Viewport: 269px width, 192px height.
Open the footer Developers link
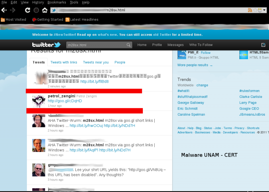[230, 132]
